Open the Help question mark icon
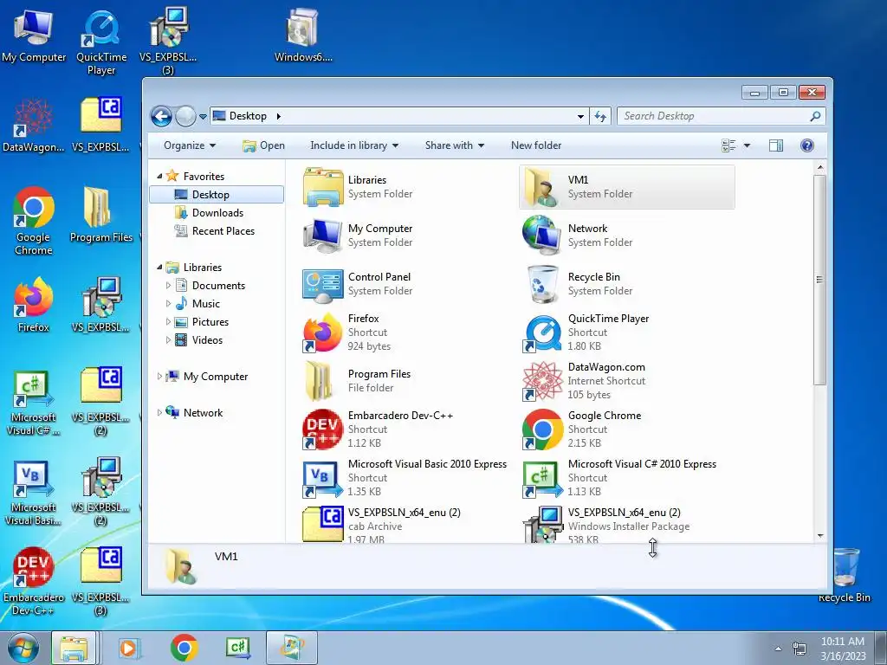This screenshot has width=887, height=665. click(806, 145)
